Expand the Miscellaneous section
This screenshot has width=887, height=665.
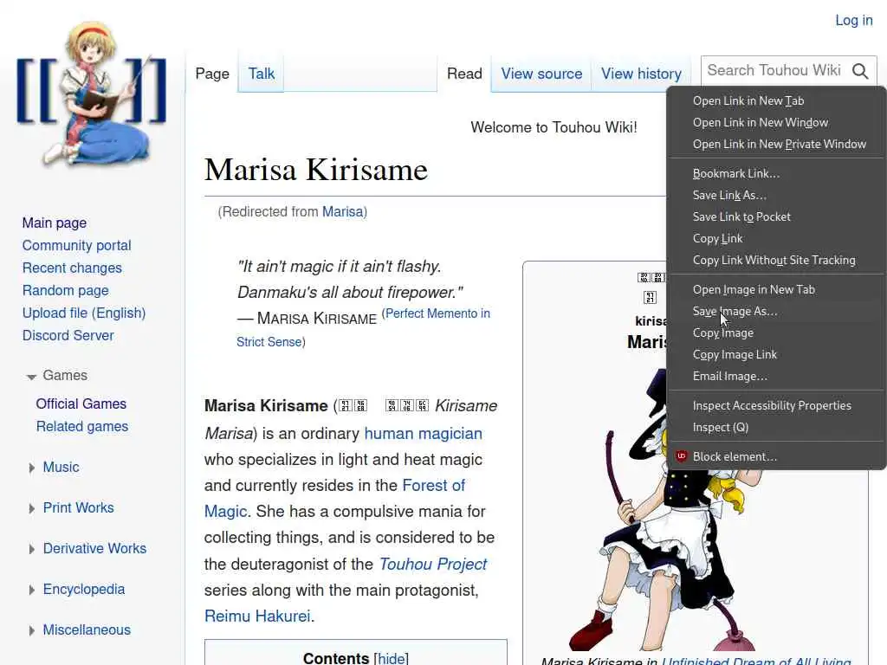(32, 630)
